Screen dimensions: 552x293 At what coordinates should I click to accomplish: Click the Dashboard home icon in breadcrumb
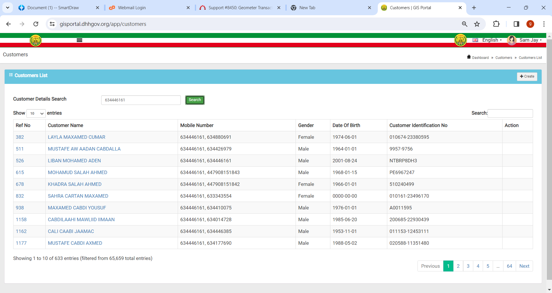[469, 57]
